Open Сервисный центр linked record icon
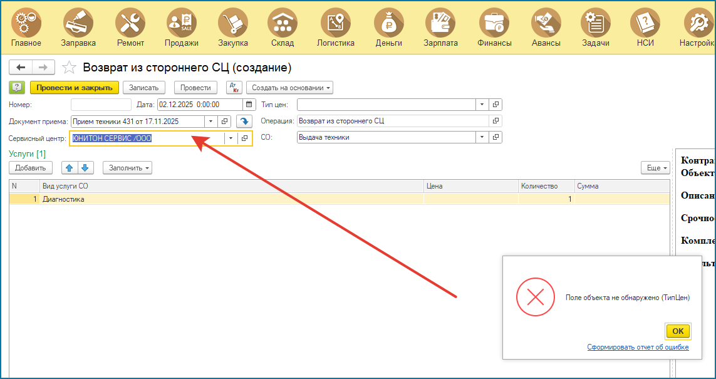Image resolution: width=716 pixels, height=379 pixels. coord(244,138)
